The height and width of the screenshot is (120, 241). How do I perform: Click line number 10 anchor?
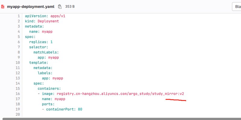tap(18, 63)
